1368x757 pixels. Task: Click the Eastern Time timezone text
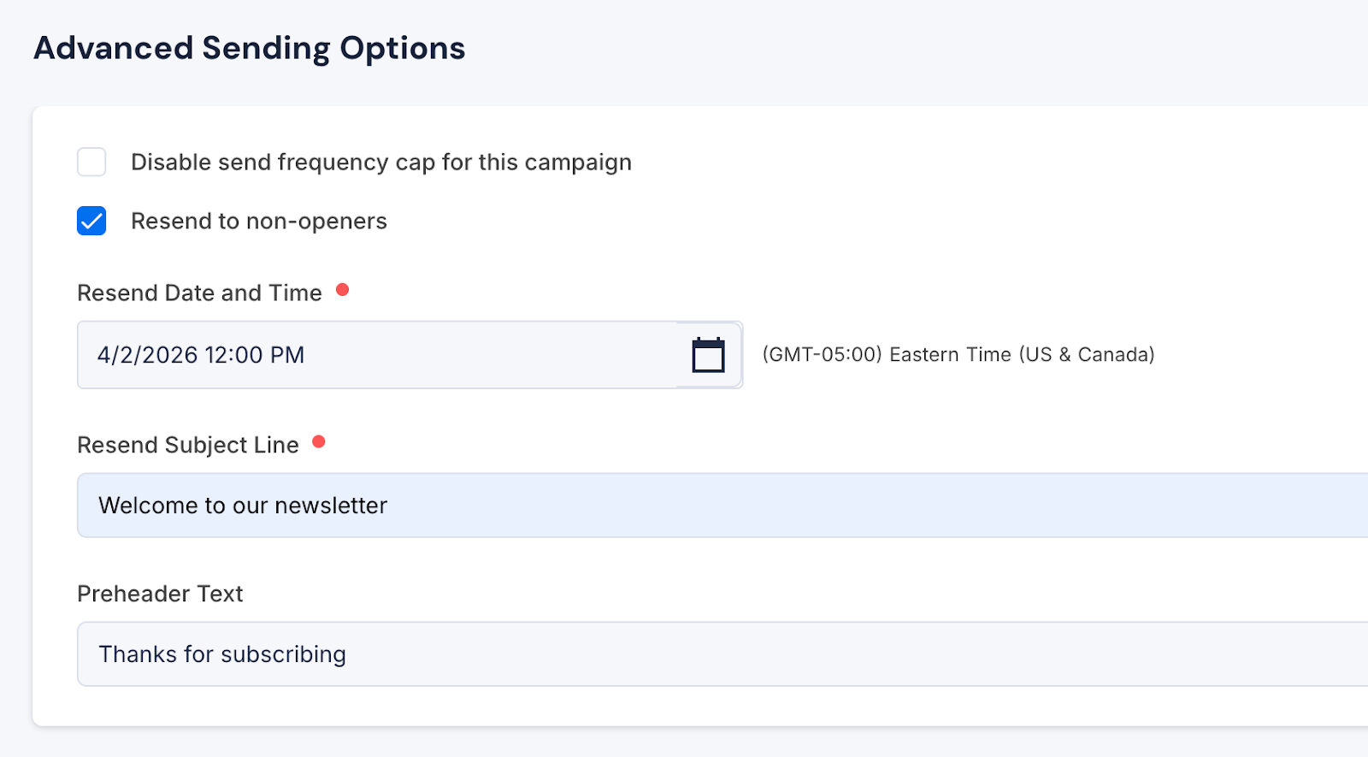point(958,355)
